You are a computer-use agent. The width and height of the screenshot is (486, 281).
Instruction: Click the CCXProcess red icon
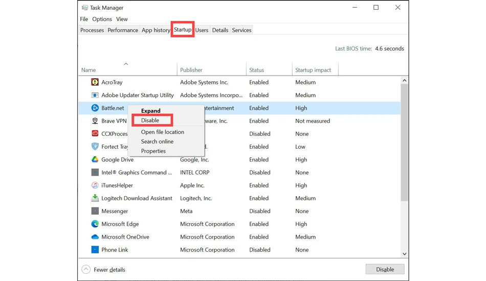(x=95, y=134)
